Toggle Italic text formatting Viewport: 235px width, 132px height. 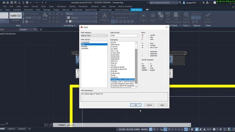pyautogui.click(x=54, y=14)
